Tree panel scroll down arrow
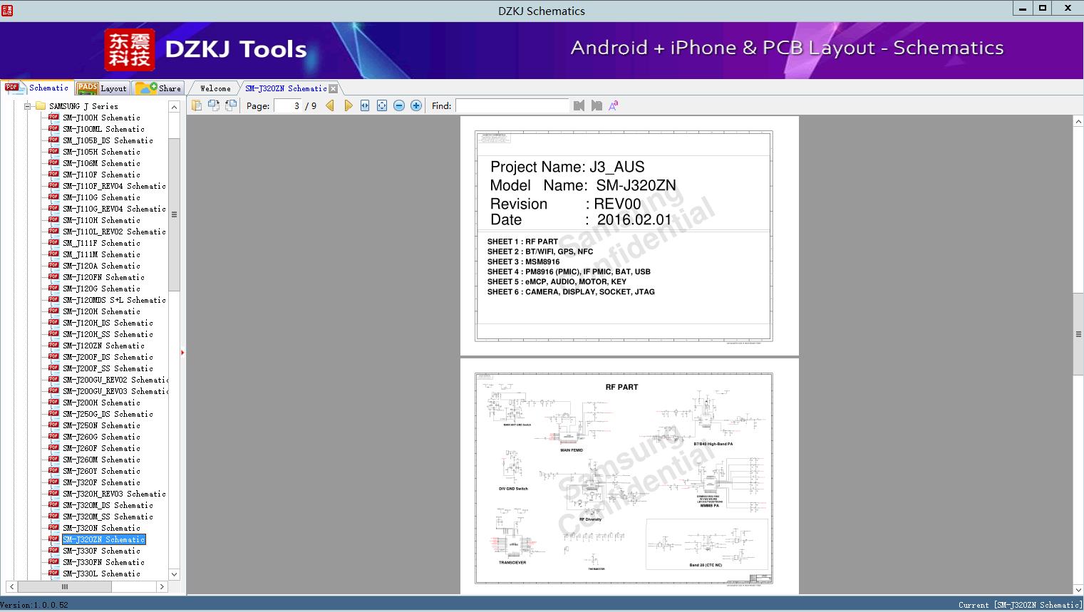 tap(174, 574)
